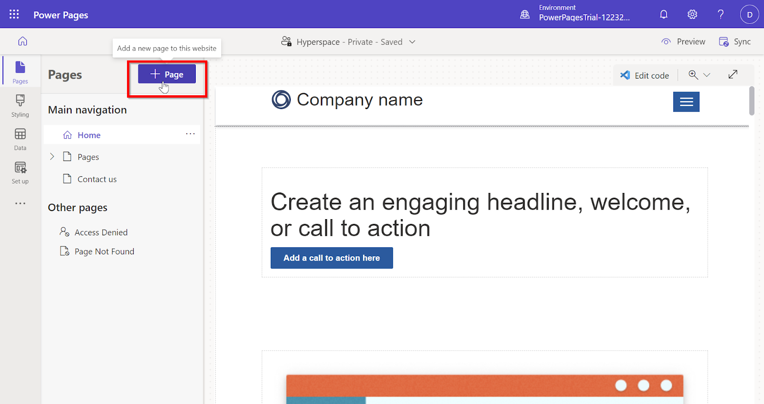
Task: Open the notifications bell
Action: tap(664, 14)
